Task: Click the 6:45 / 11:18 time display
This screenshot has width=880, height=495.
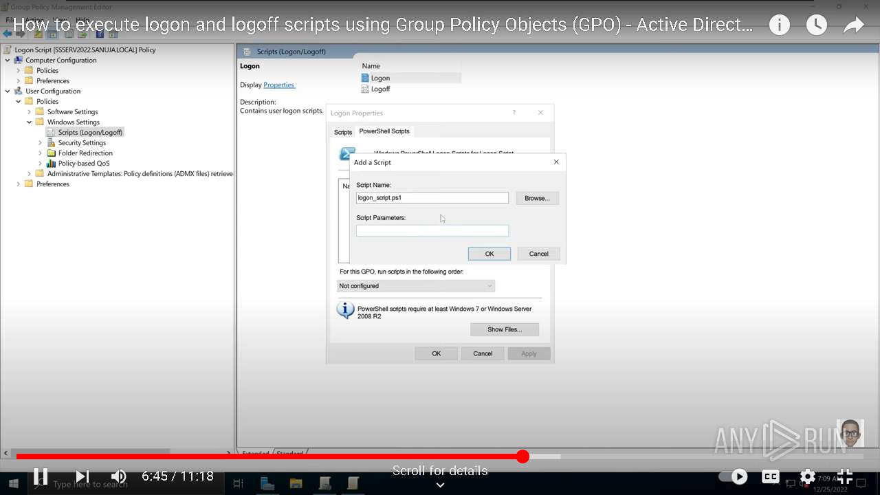Action: pos(177,476)
